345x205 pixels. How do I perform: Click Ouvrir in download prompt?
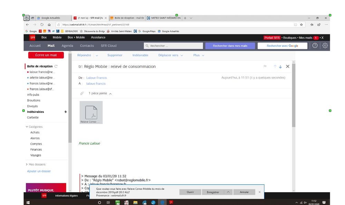190,192
